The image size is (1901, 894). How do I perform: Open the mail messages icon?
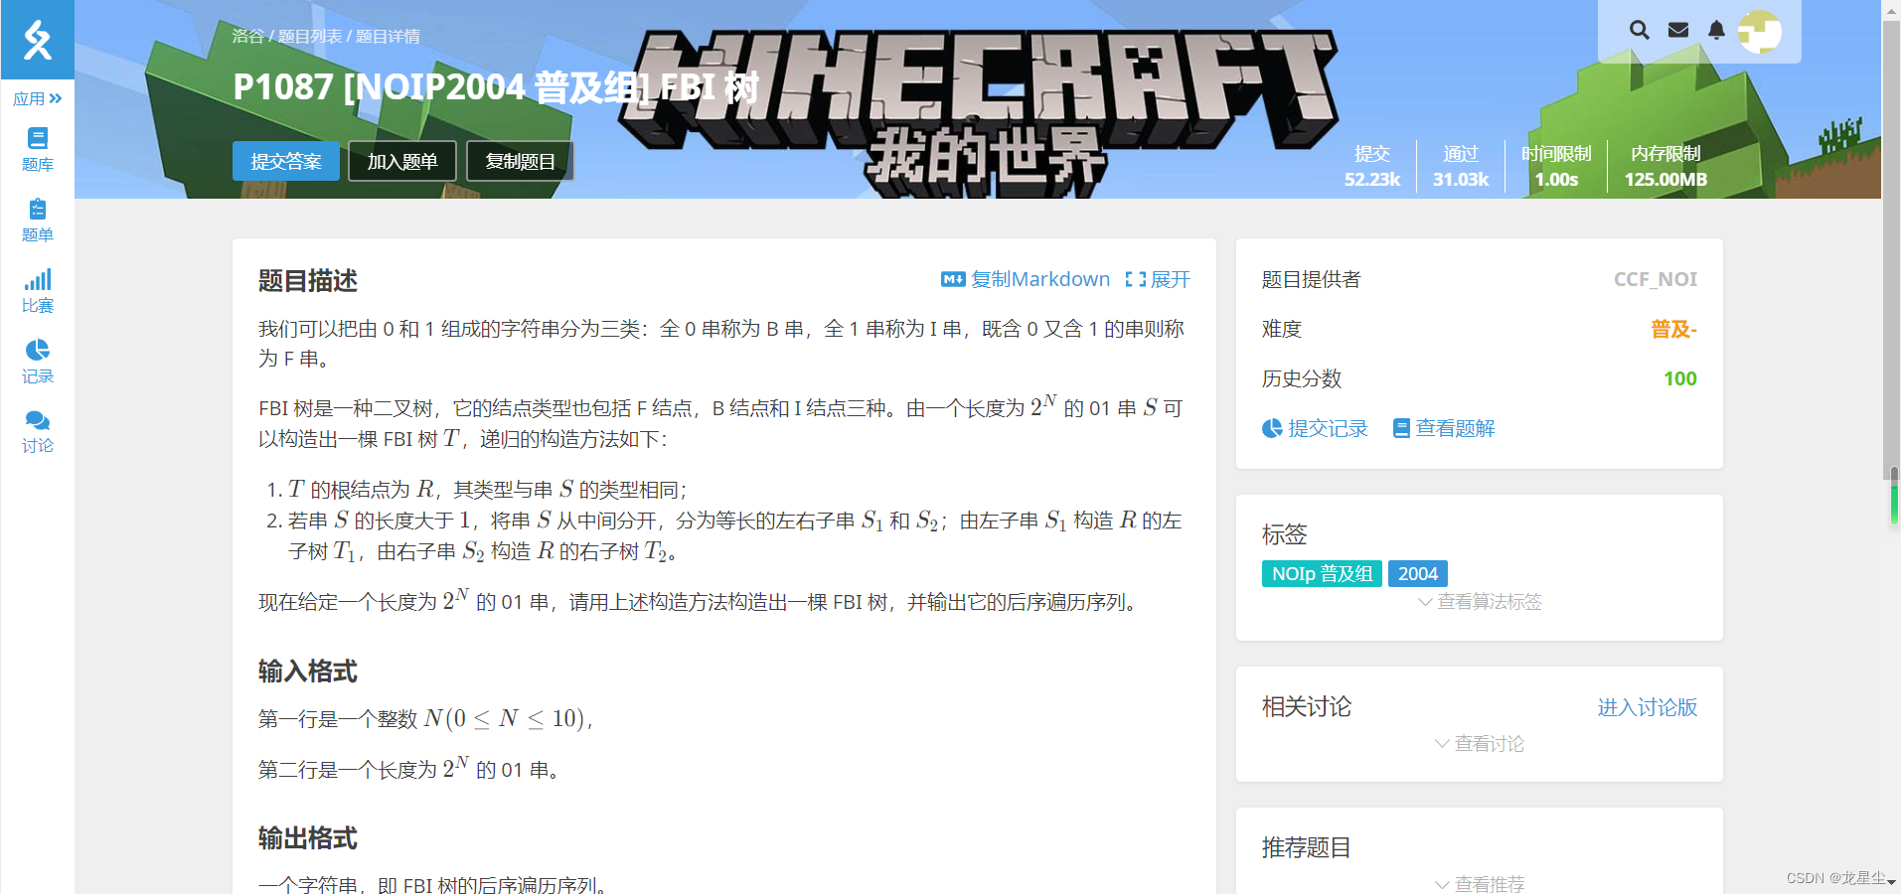pos(1678,30)
